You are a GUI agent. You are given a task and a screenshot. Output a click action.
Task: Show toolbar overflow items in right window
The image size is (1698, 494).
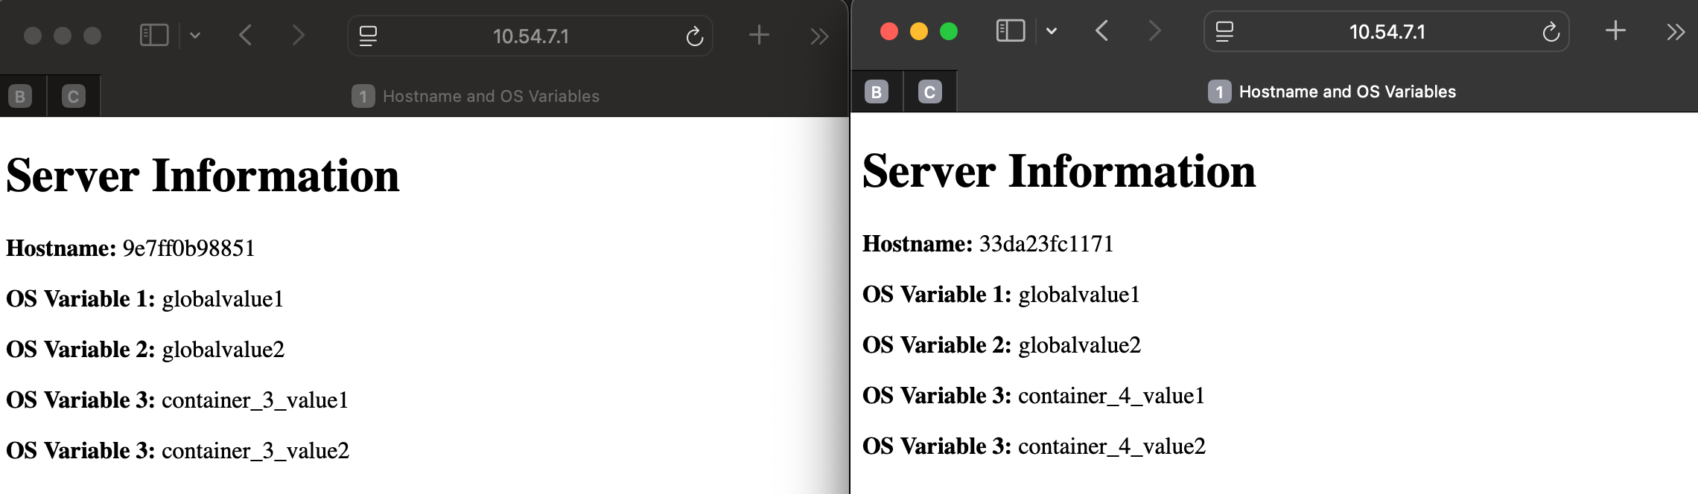coord(1675,32)
